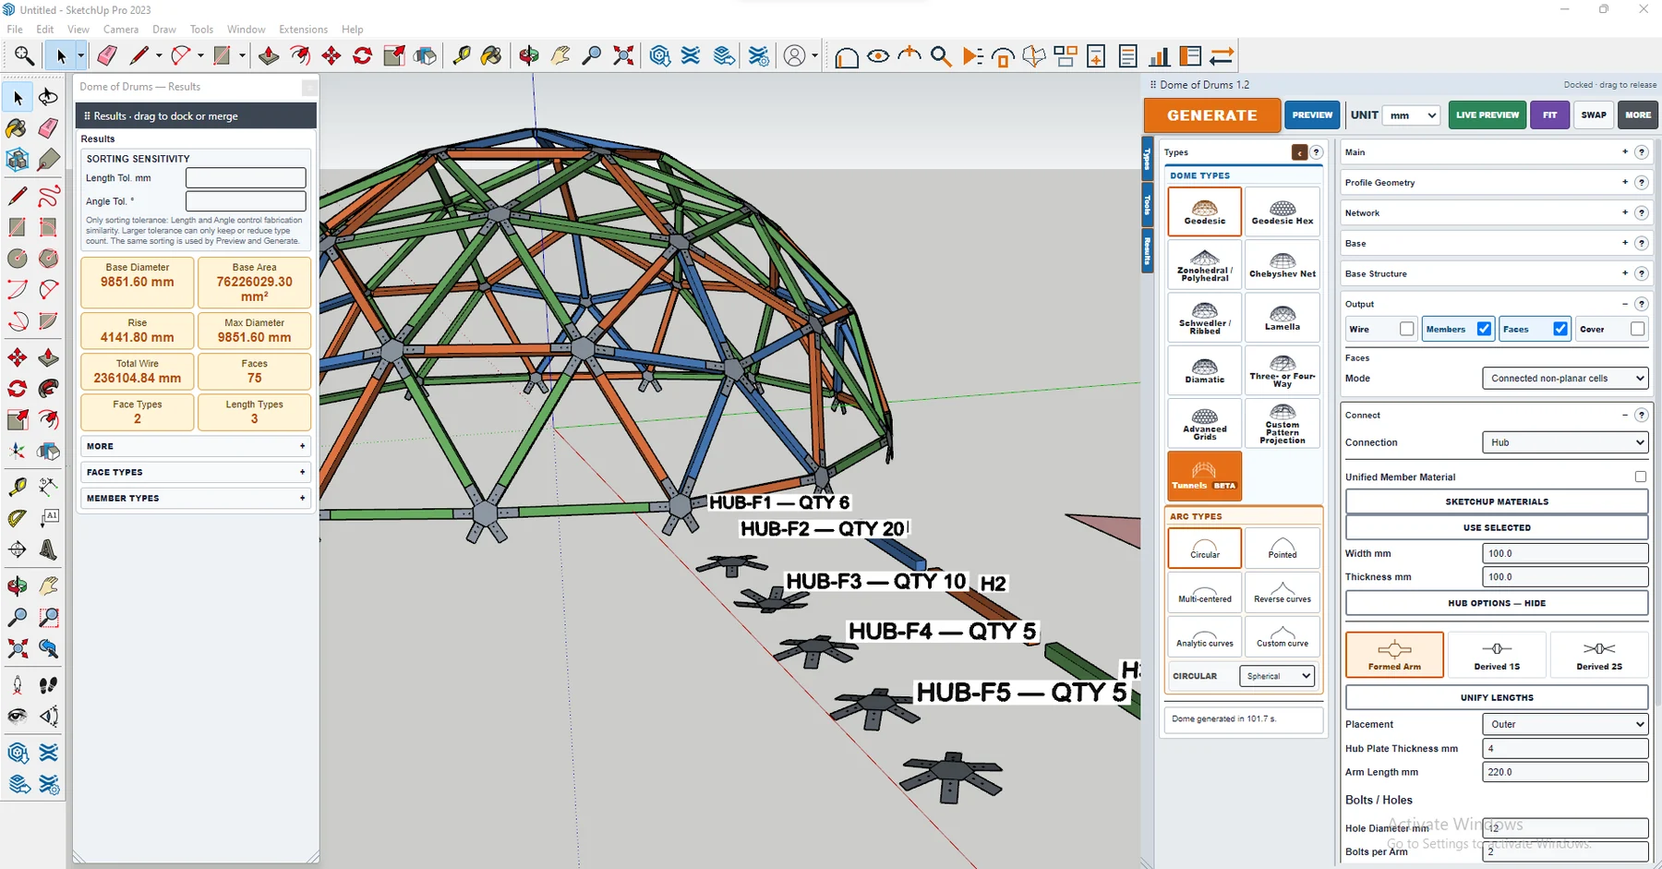This screenshot has width=1662, height=869.
Task: Select the Derived 2S hub option
Action: coord(1598,655)
